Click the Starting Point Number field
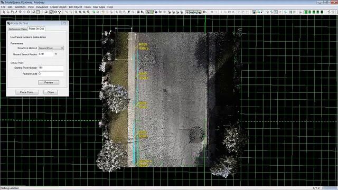 pos(51,68)
